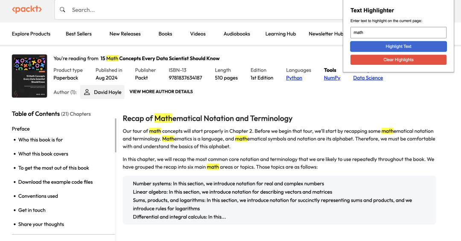The image size is (461, 241).
Task: Open 'Get in touch' section
Action: pos(32,210)
